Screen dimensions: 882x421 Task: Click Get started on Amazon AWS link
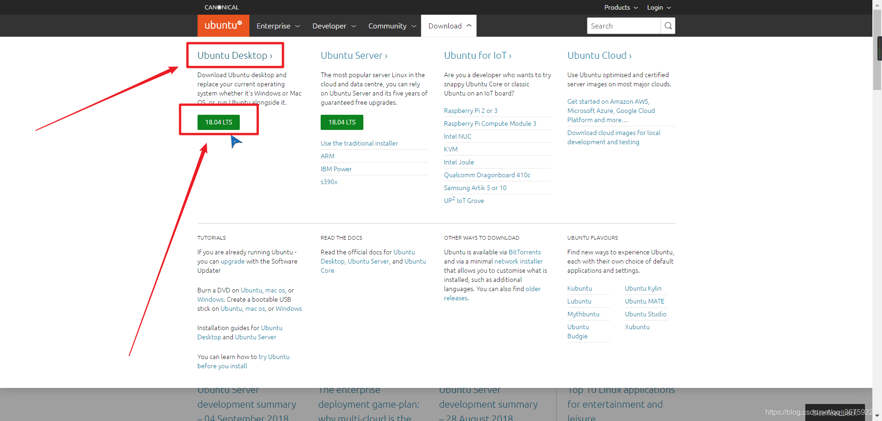point(611,111)
